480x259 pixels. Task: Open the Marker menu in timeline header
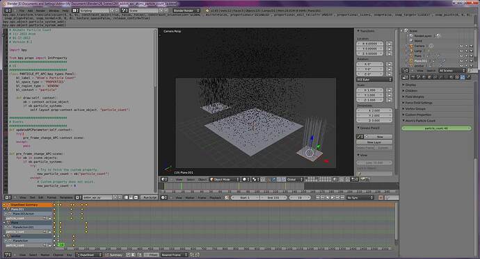[x=190, y=198]
